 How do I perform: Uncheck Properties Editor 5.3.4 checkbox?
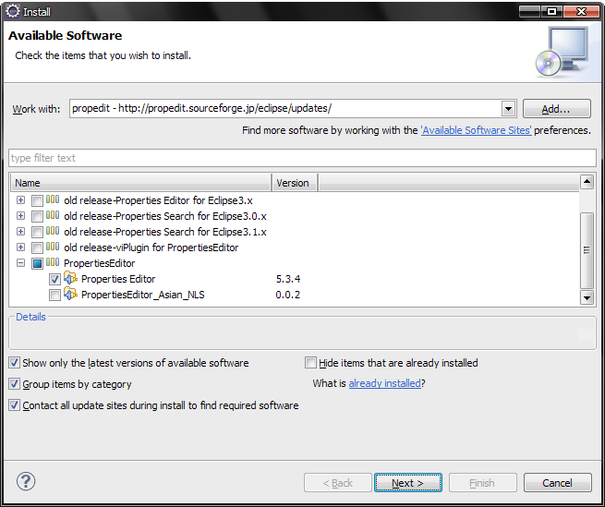pyautogui.click(x=54, y=279)
